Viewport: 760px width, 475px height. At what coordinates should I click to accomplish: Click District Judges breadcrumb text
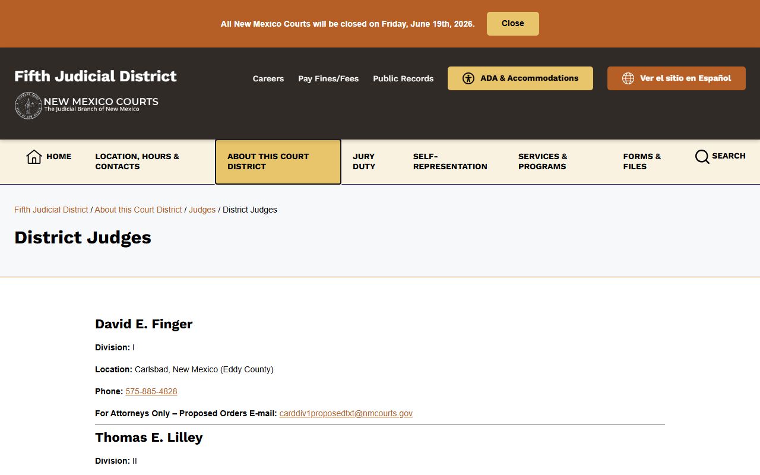pyautogui.click(x=250, y=210)
